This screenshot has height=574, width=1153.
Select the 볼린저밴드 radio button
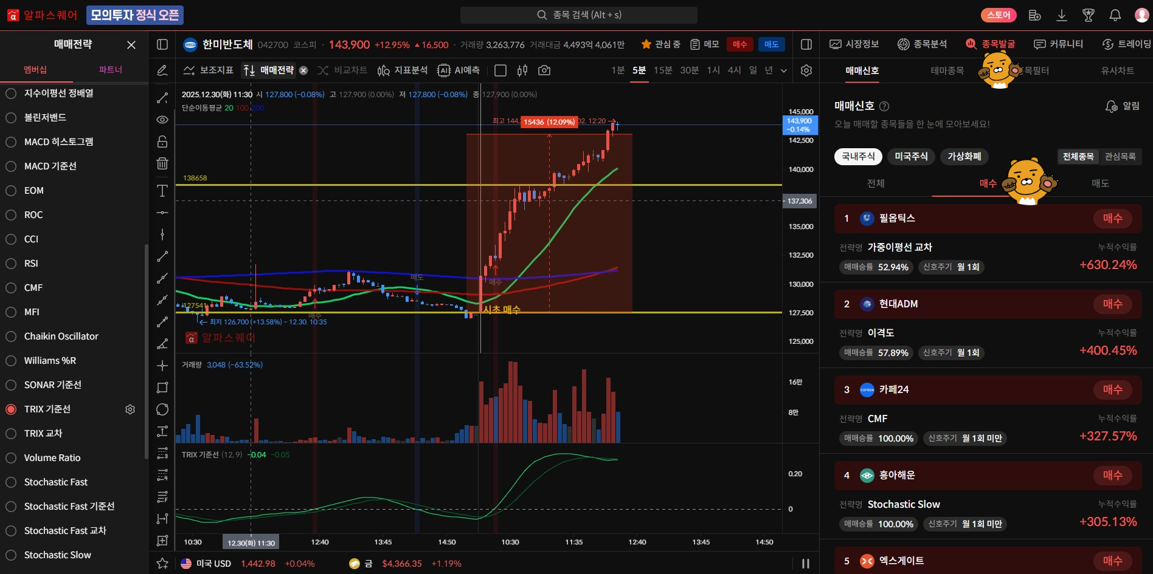pos(11,118)
